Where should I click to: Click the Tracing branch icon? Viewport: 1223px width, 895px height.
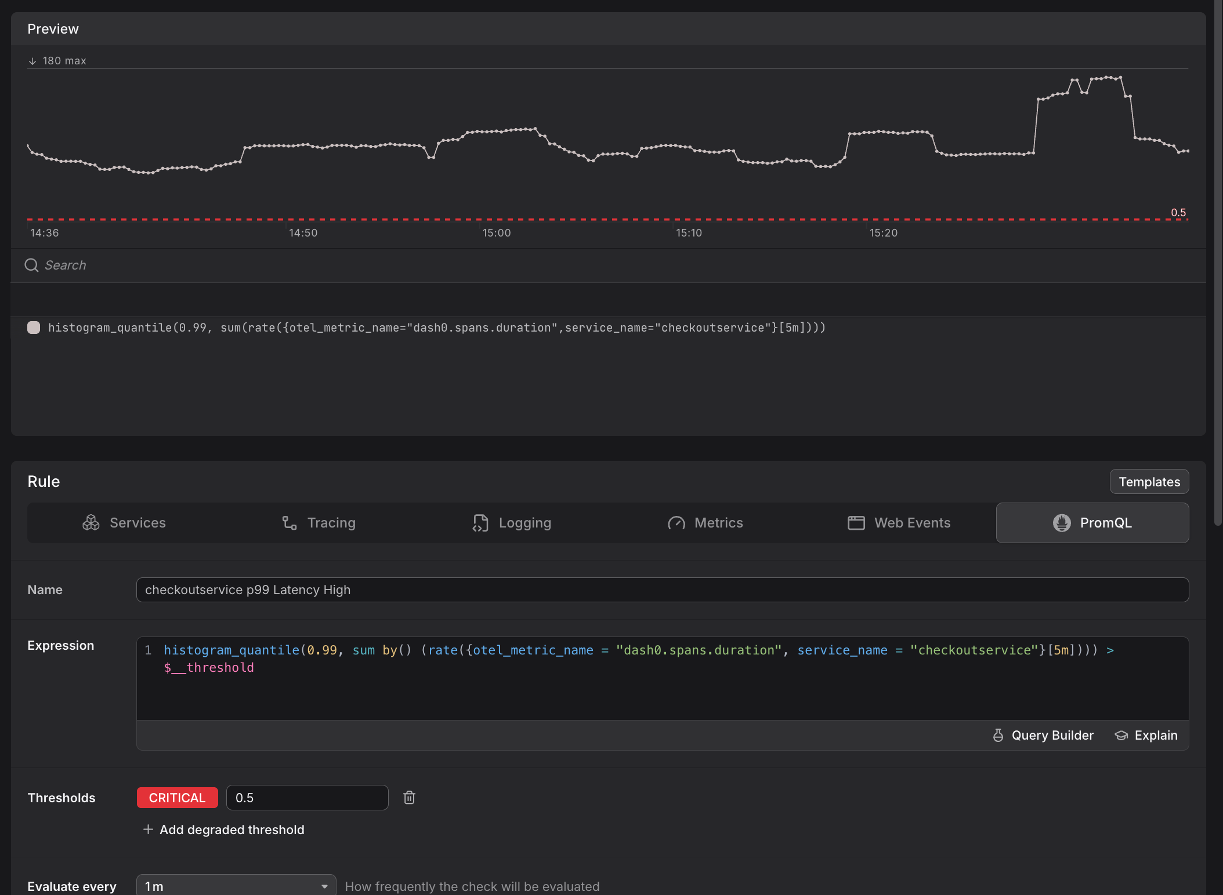coord(290,523)
